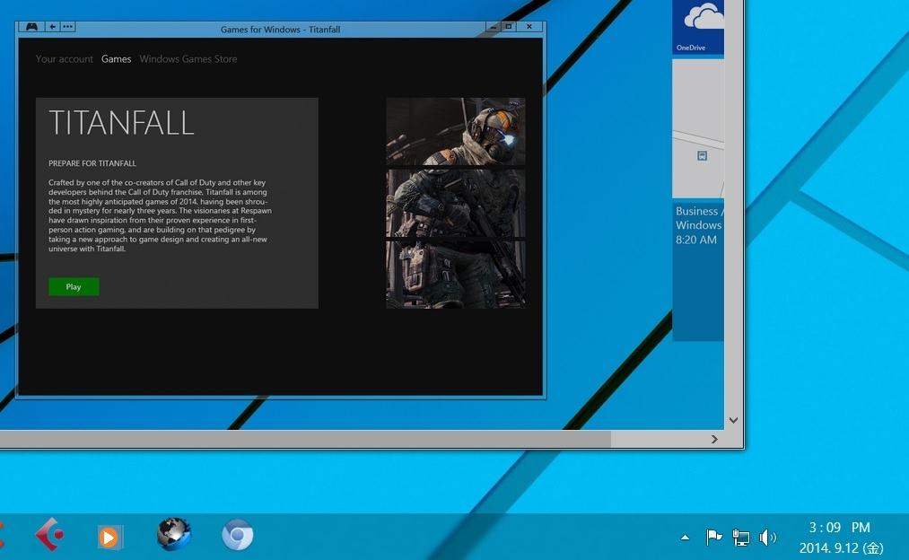Open the Chromium icon on taskbar
The height and width of the screenshot is (560, 909).
[x=238, y=536]
